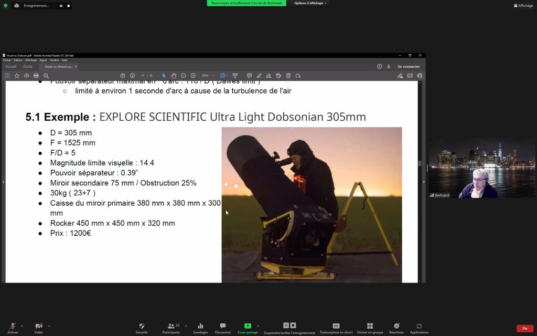Toggle Transcription en direct captions
Screen dimensions: 537x336
[x=336, y=328]
